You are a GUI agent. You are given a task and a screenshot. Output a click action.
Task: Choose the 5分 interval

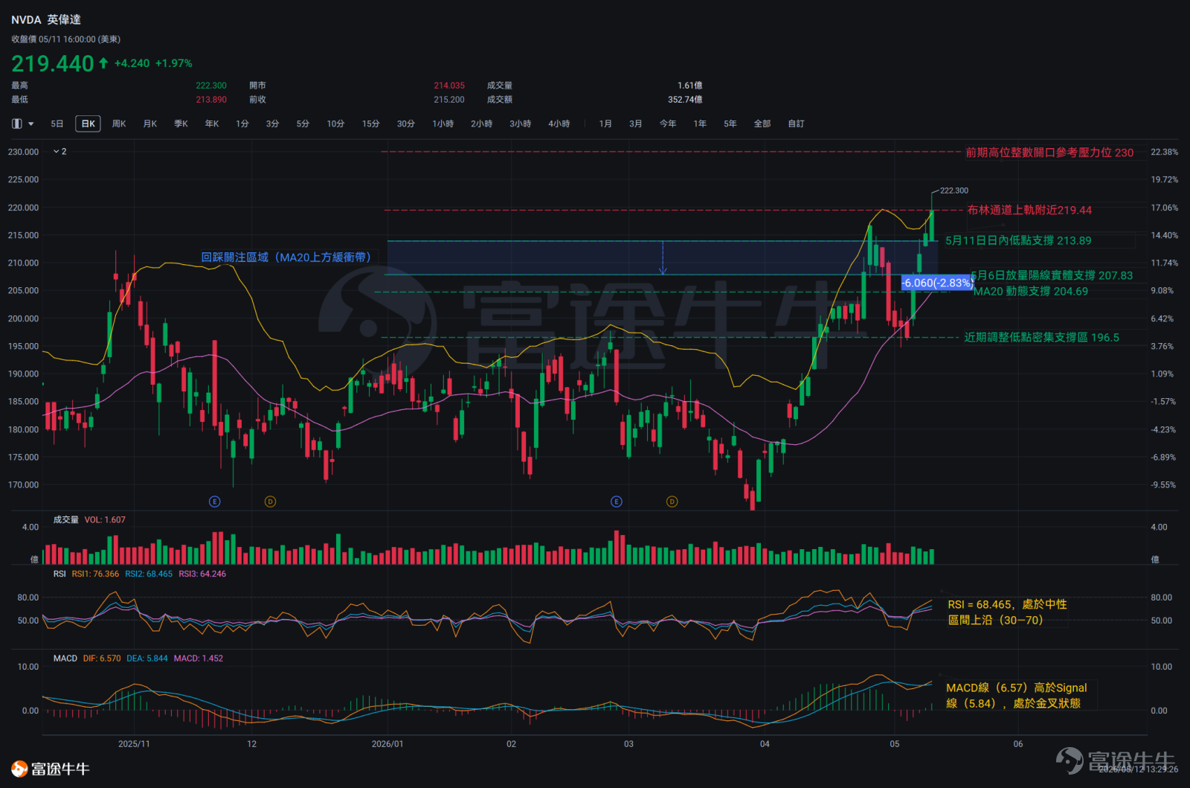(x=303, y=124)
